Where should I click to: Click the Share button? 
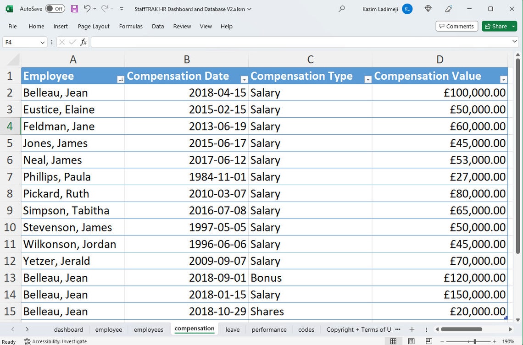(x=496, y=26)
